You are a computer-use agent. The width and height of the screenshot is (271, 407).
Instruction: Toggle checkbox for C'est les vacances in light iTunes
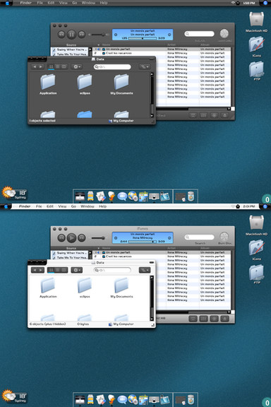click(x=104, y=256)
